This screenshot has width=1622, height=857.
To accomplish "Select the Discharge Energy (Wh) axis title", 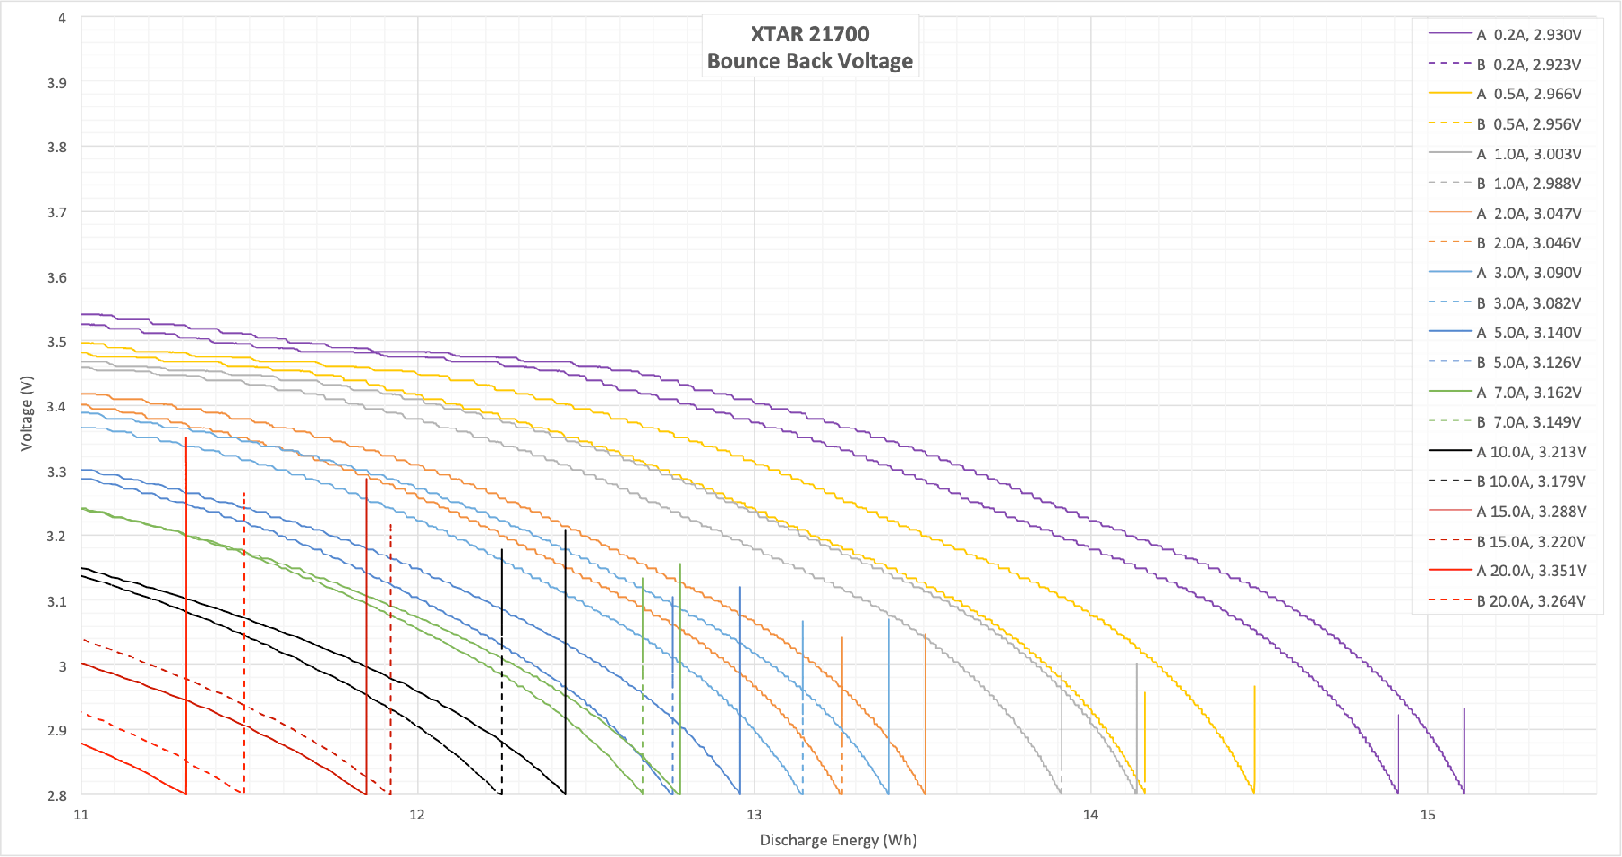I will [838, 840].
